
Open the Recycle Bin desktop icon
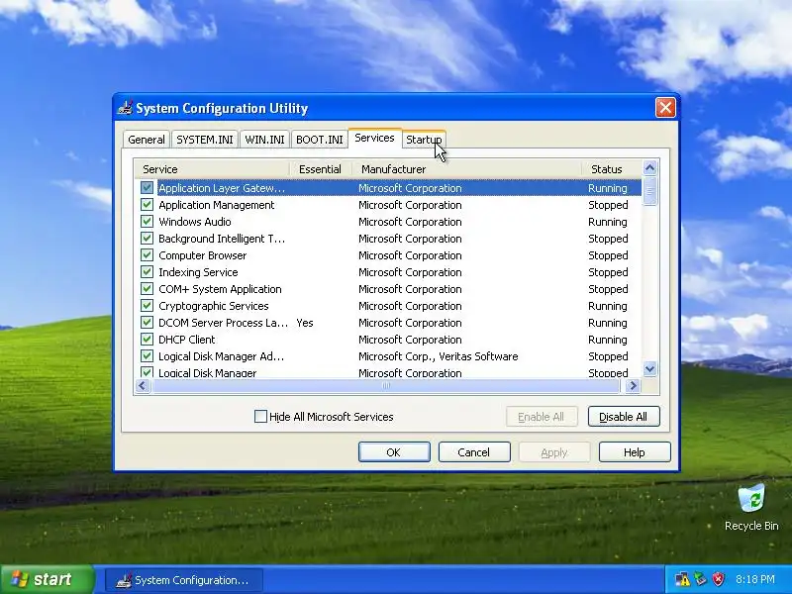coord(751,507)
